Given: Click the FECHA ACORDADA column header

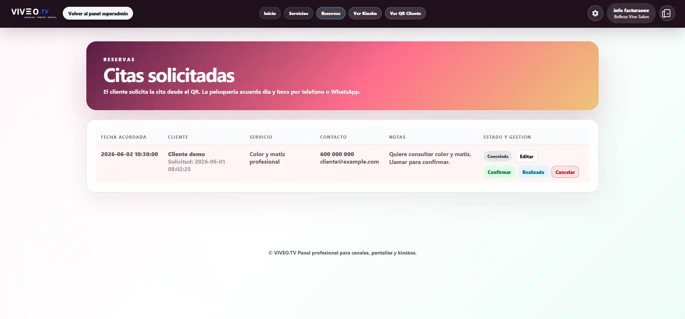Looking at the screenshot, I should [x=123, y=137].
